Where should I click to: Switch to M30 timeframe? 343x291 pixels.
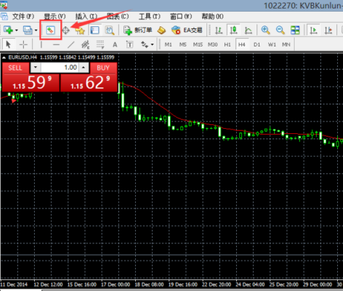(213, 44)
